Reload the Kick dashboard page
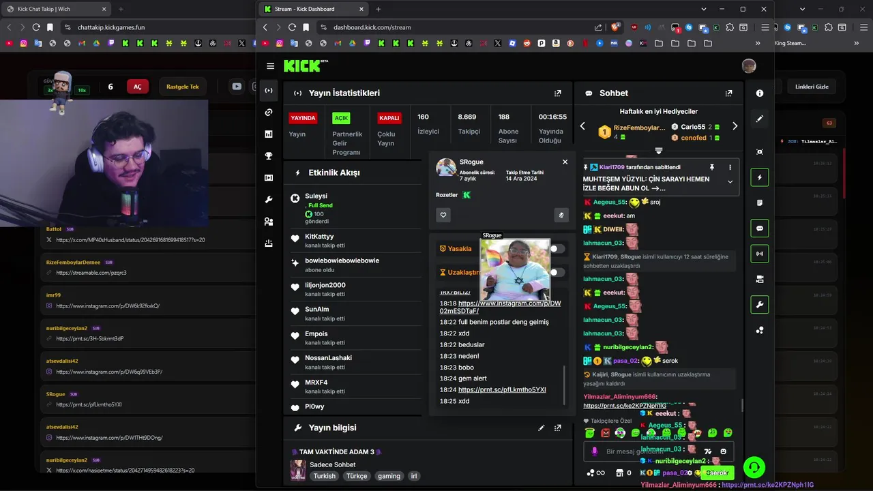This screenshot has width=873, height=491. pyautogui.click(x=292, y=27)
